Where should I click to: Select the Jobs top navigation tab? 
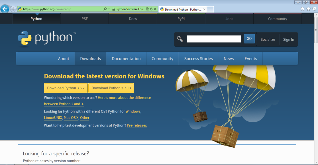[229, 19]
